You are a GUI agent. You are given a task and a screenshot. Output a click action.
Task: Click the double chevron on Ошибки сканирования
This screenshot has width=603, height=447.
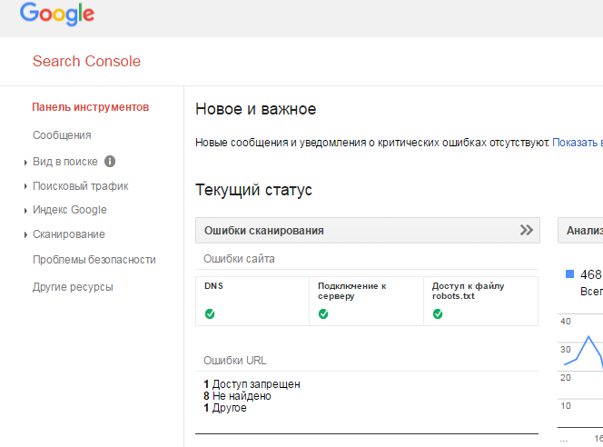(x=527, y=230)
